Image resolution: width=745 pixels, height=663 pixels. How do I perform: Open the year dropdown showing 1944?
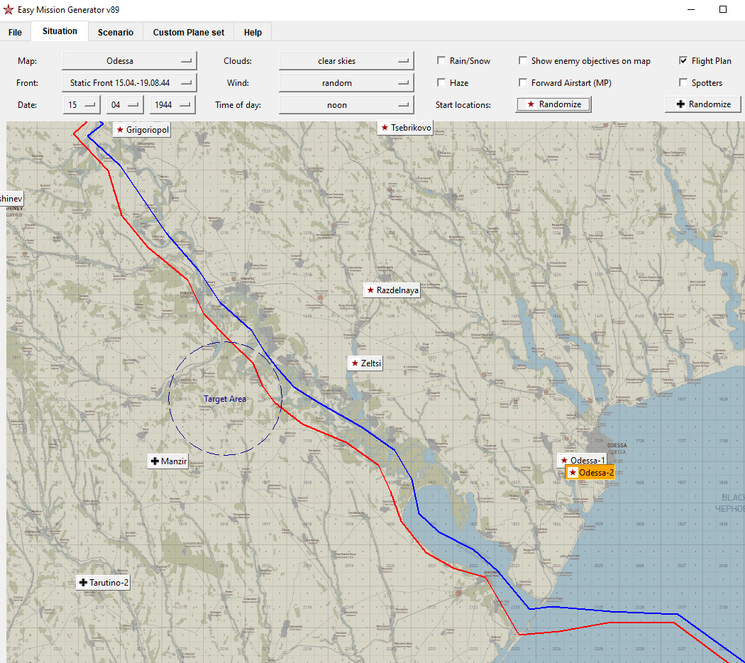172,105
